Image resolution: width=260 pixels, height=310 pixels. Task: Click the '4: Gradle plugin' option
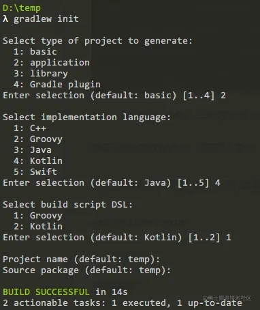pos(57,85)
